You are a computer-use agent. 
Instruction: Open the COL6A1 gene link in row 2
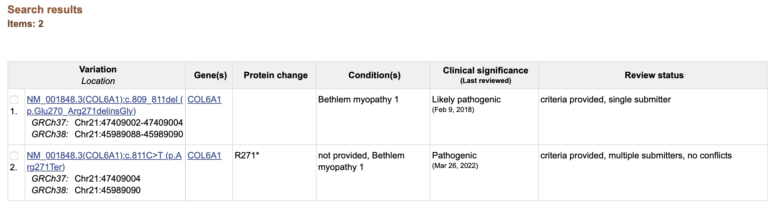tap(205, 155)
